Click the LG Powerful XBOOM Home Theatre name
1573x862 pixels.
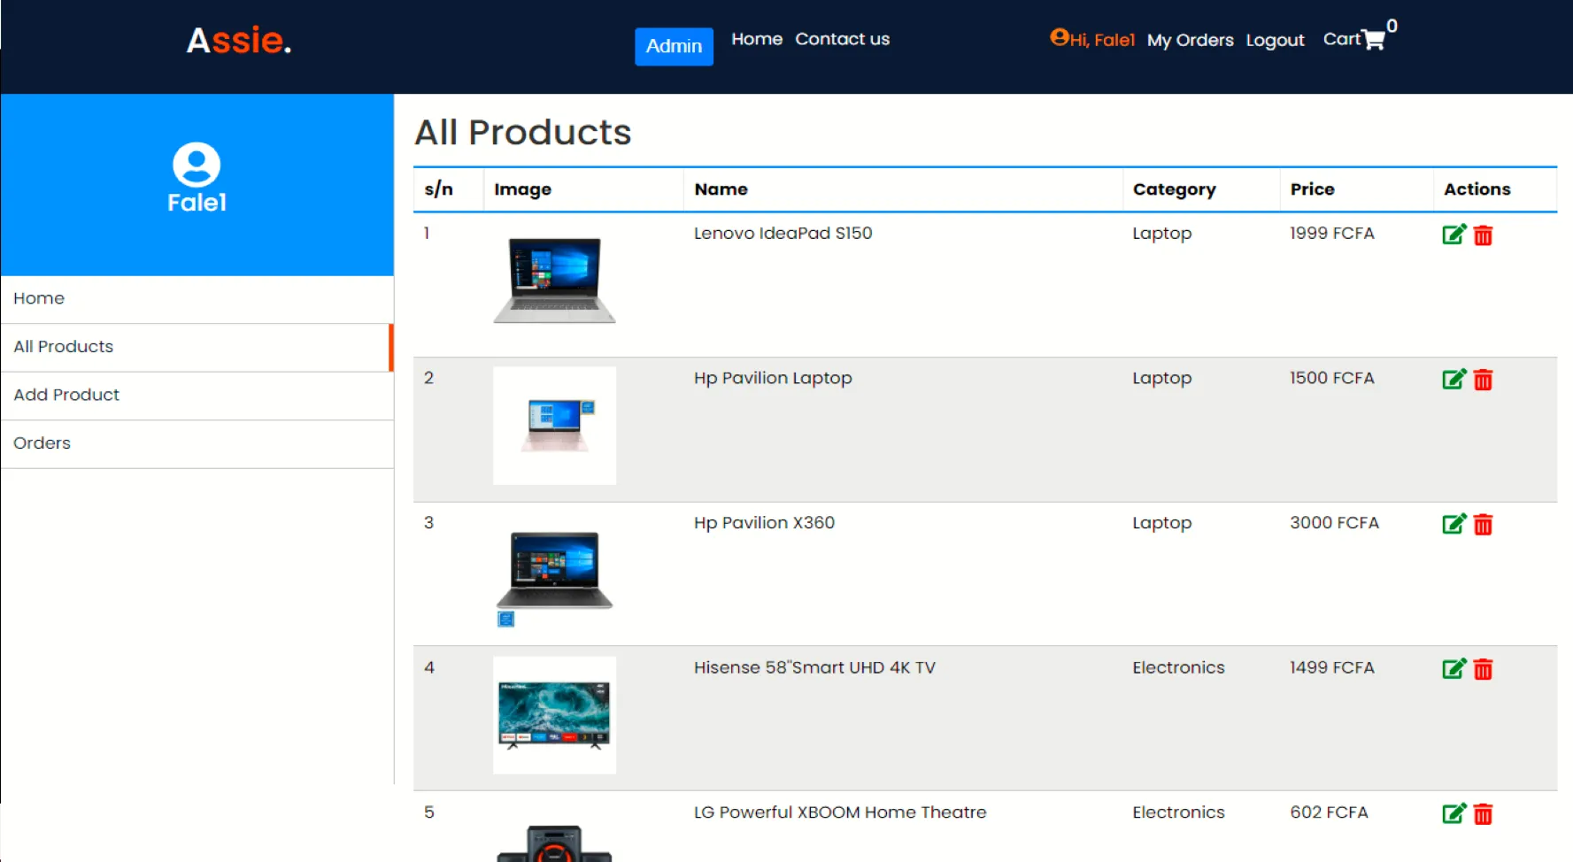pyautogui.click(x=840, y=812)
